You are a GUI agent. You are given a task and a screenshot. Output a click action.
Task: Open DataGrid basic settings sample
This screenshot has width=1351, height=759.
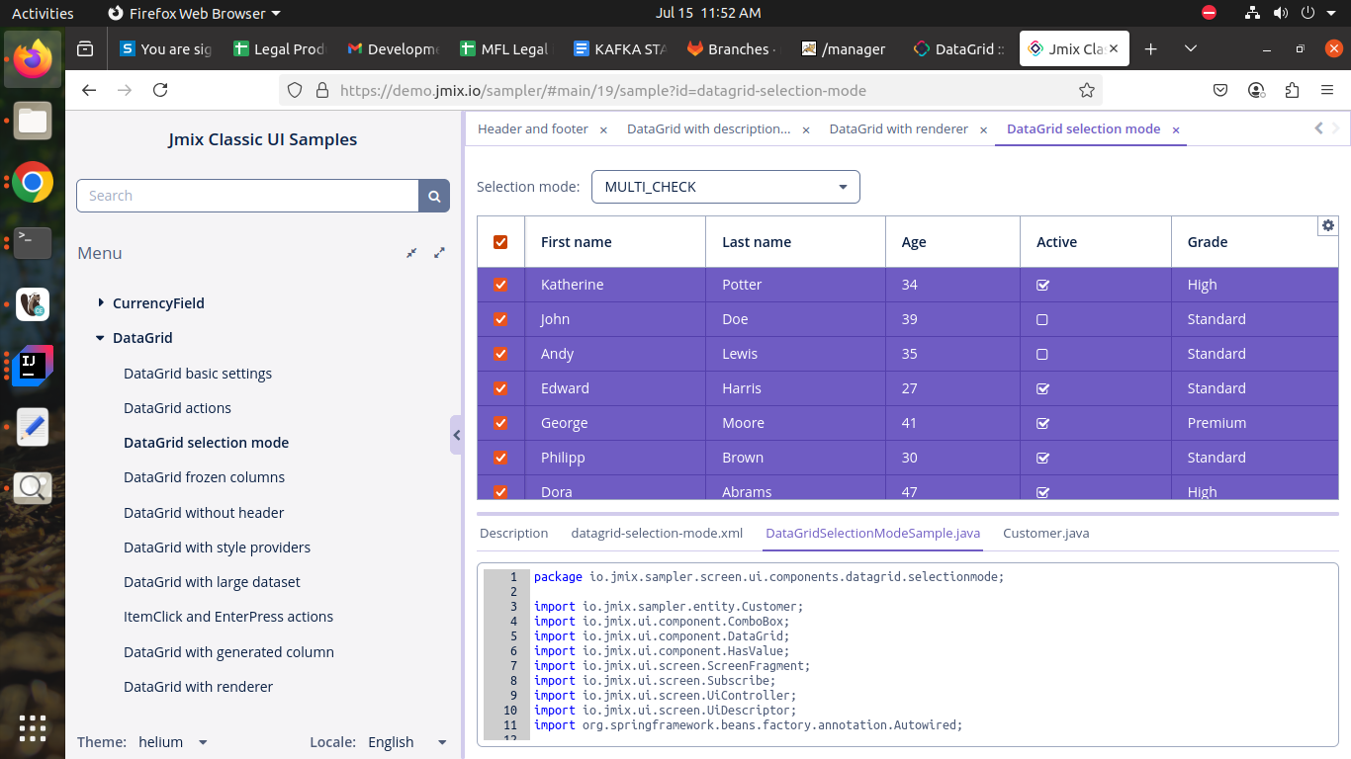click(198, 374)
